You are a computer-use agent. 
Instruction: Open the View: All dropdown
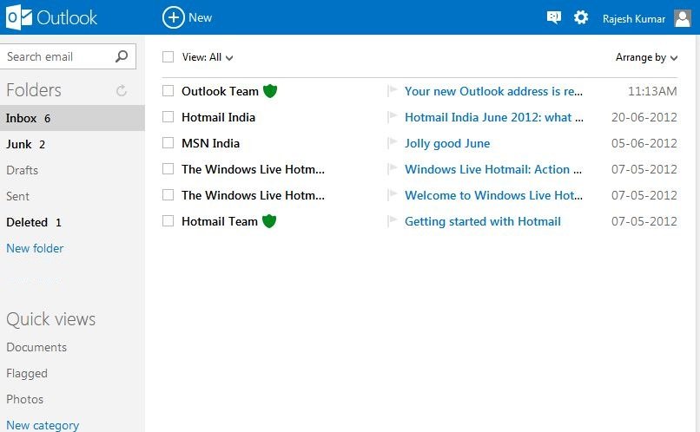208,57
